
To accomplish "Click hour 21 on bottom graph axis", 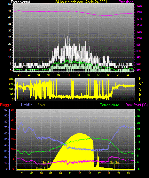I will pos(118,173).
